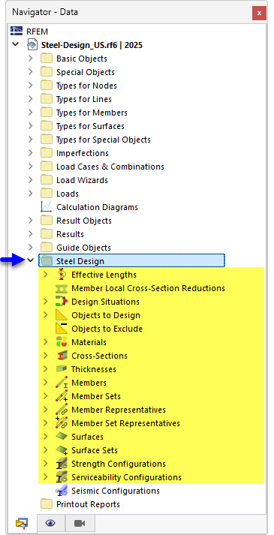
Task: Select Cross-Sections label
Action: [x=99, y=356]
